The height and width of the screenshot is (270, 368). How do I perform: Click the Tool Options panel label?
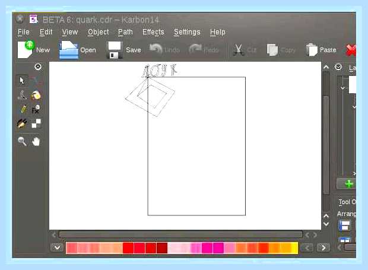(347, 202)
